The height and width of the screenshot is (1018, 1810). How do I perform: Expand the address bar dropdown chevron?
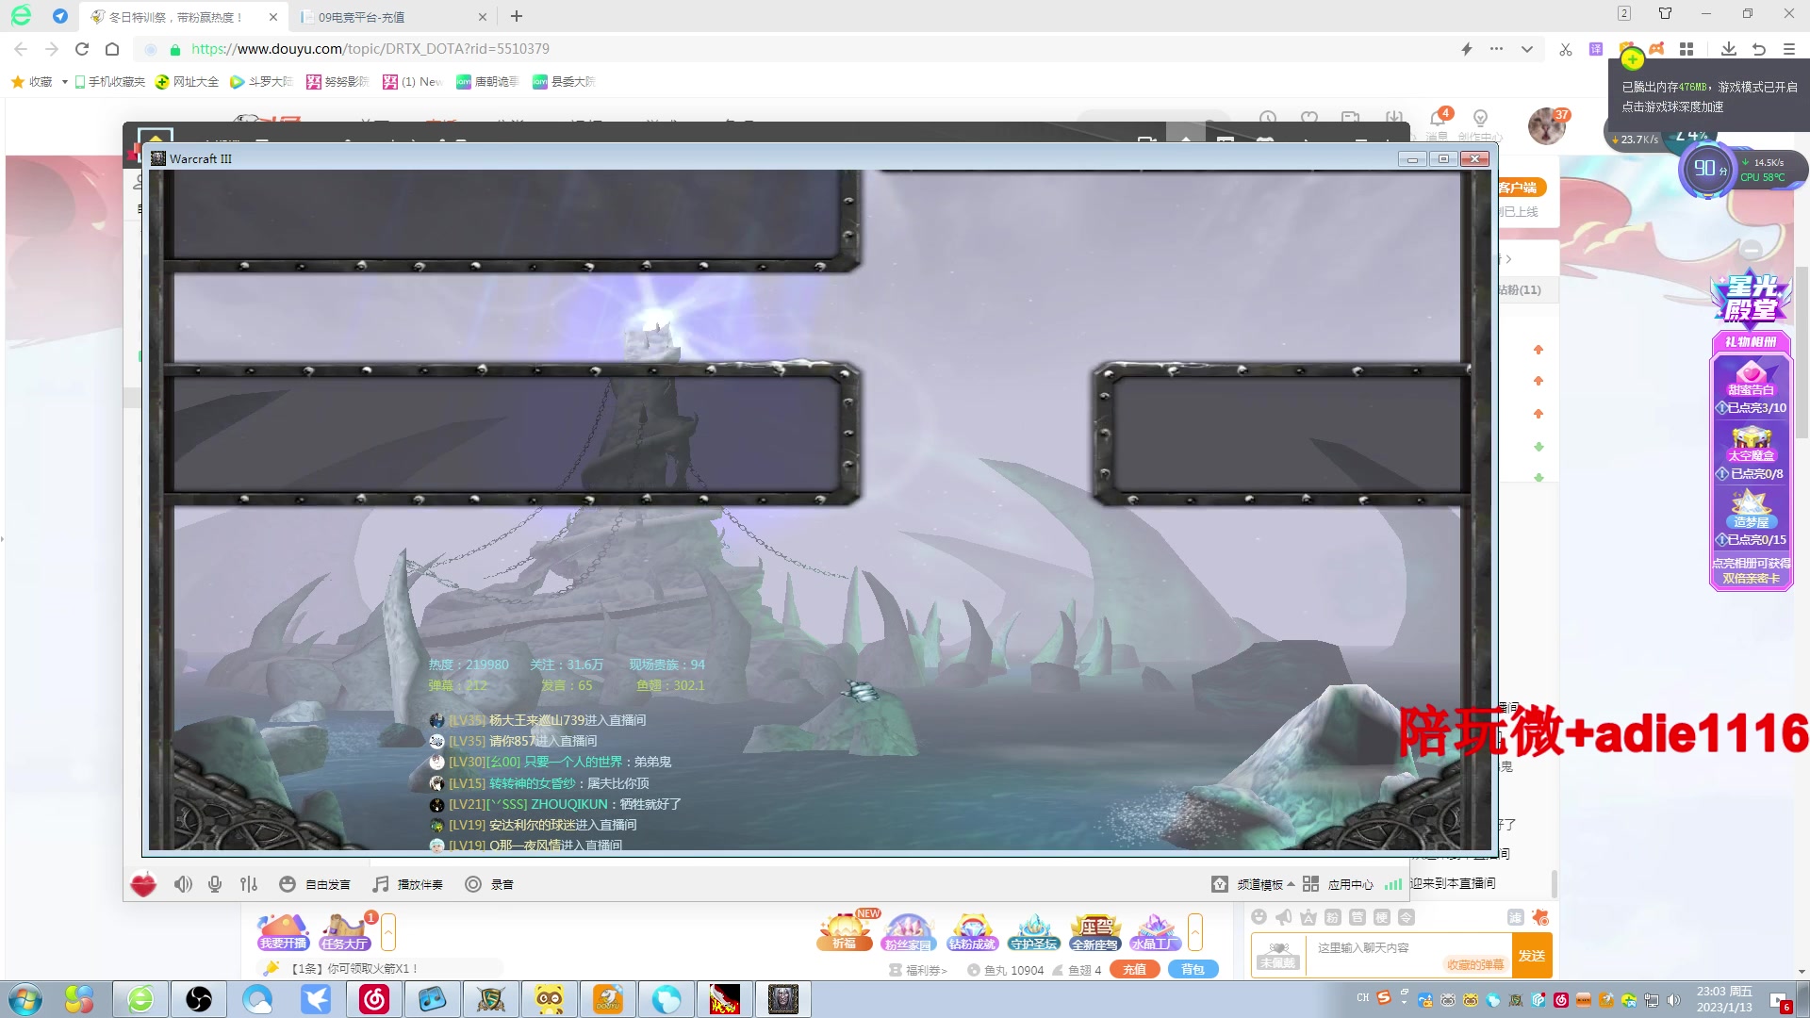[x=1527, y=49]
